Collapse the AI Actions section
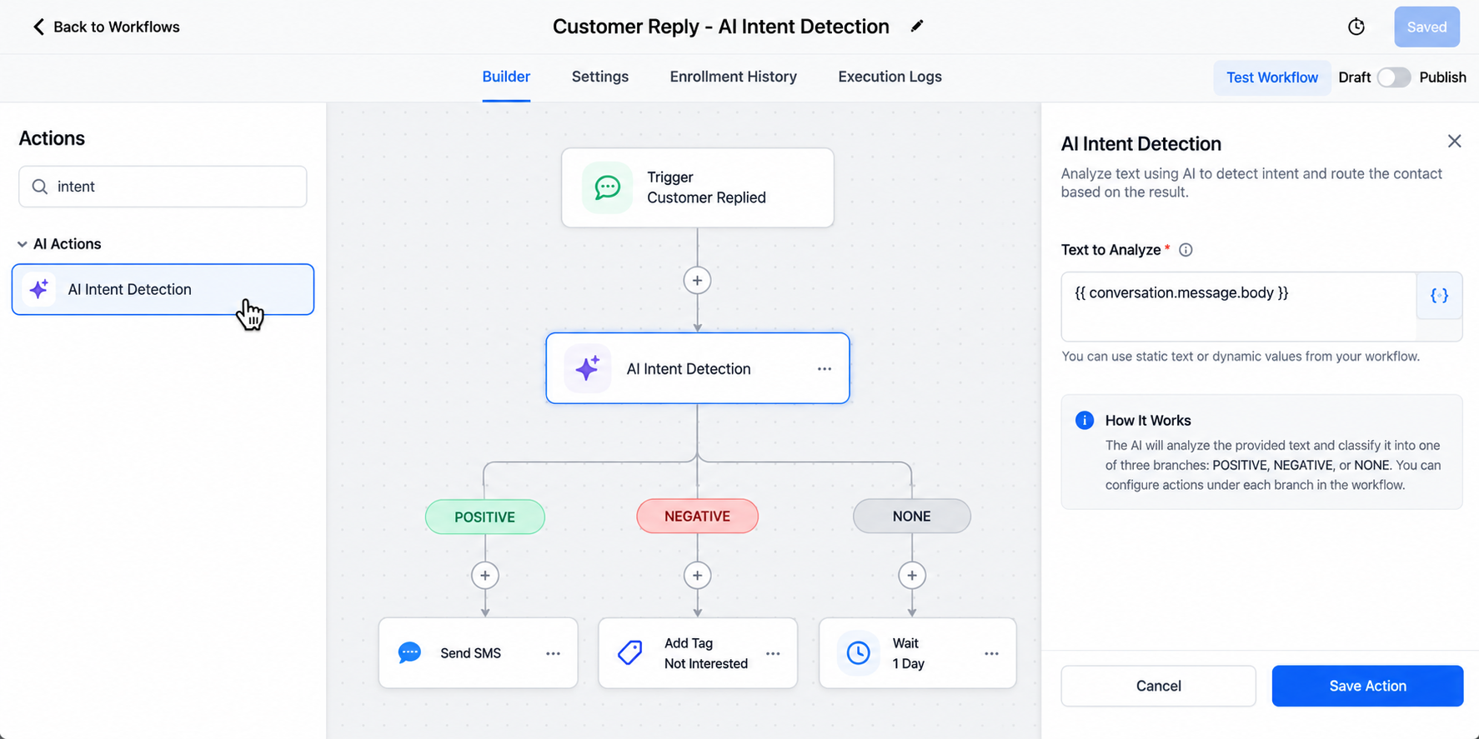 tap(23, 244)
